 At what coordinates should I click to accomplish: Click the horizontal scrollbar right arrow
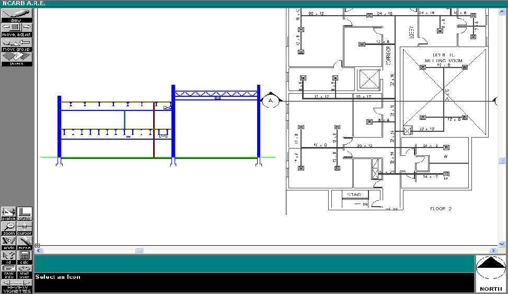pyautogui.click(x=493, y=251)
